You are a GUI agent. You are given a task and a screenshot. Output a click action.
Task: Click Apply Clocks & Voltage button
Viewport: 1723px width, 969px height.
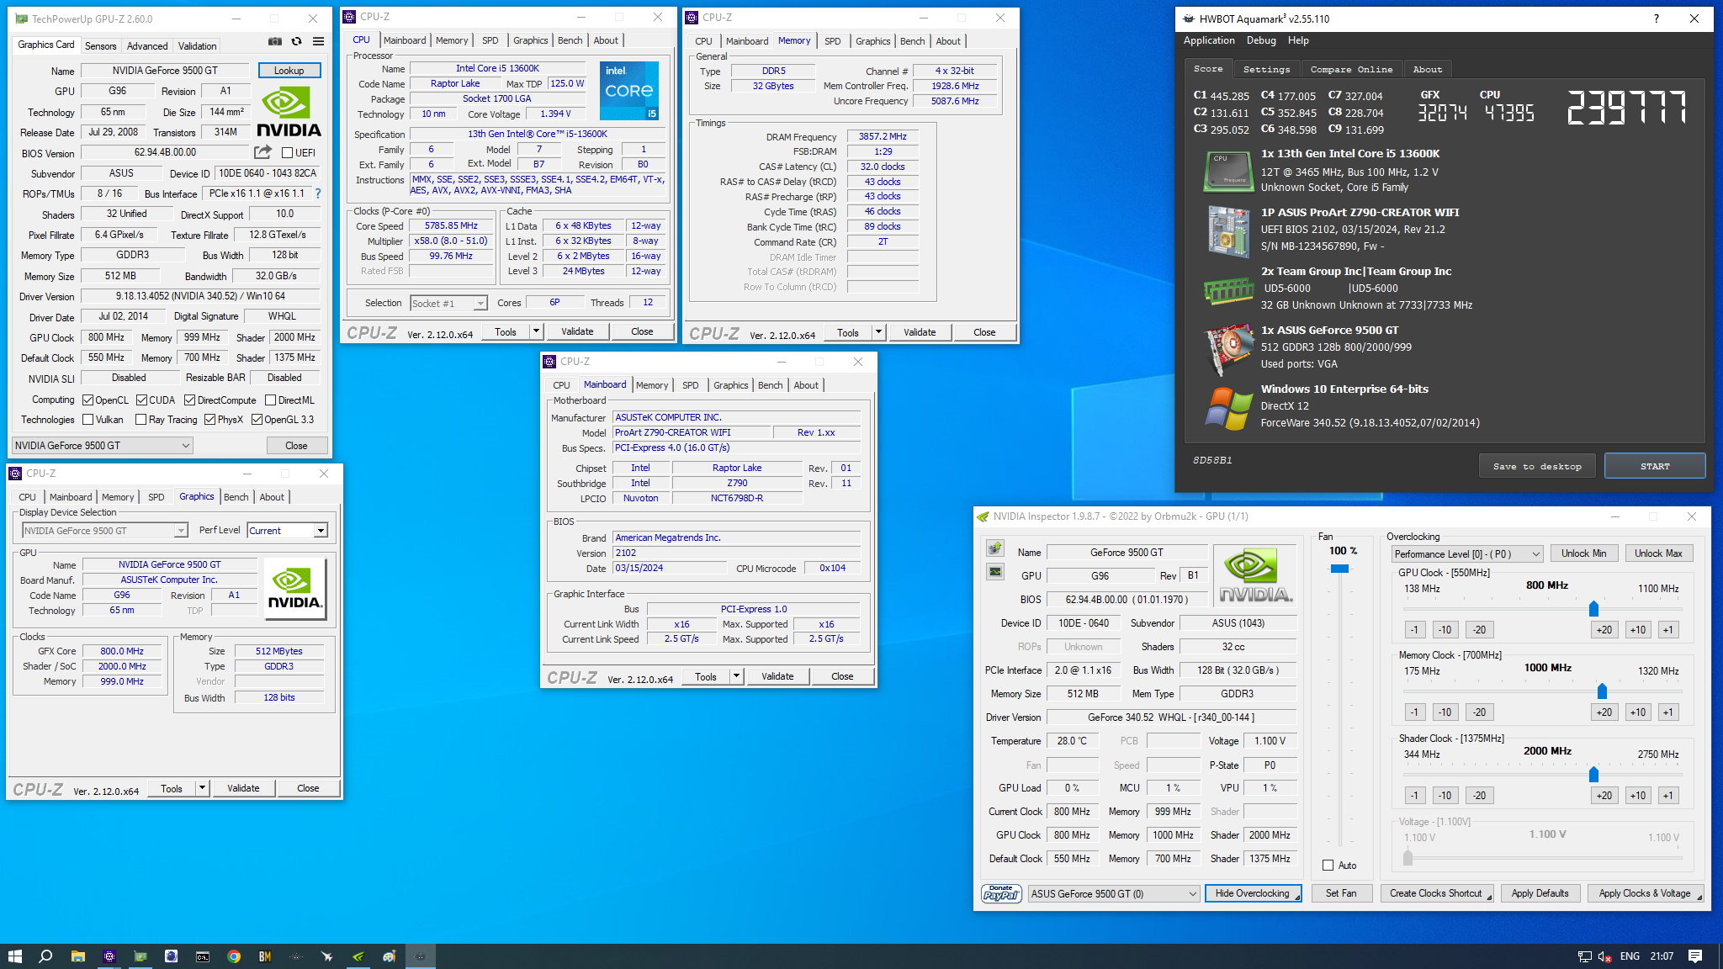click(x=1645, y=893)
